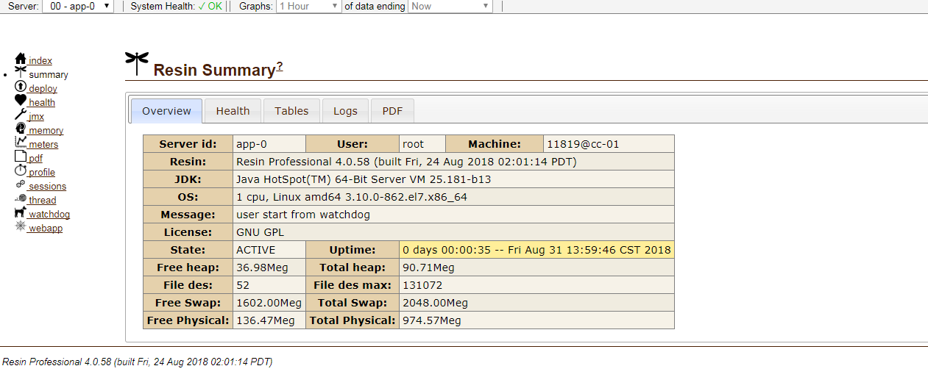Click the heart icon beside health
This screenshot has height=377, width=928.
tap(21, 101)
